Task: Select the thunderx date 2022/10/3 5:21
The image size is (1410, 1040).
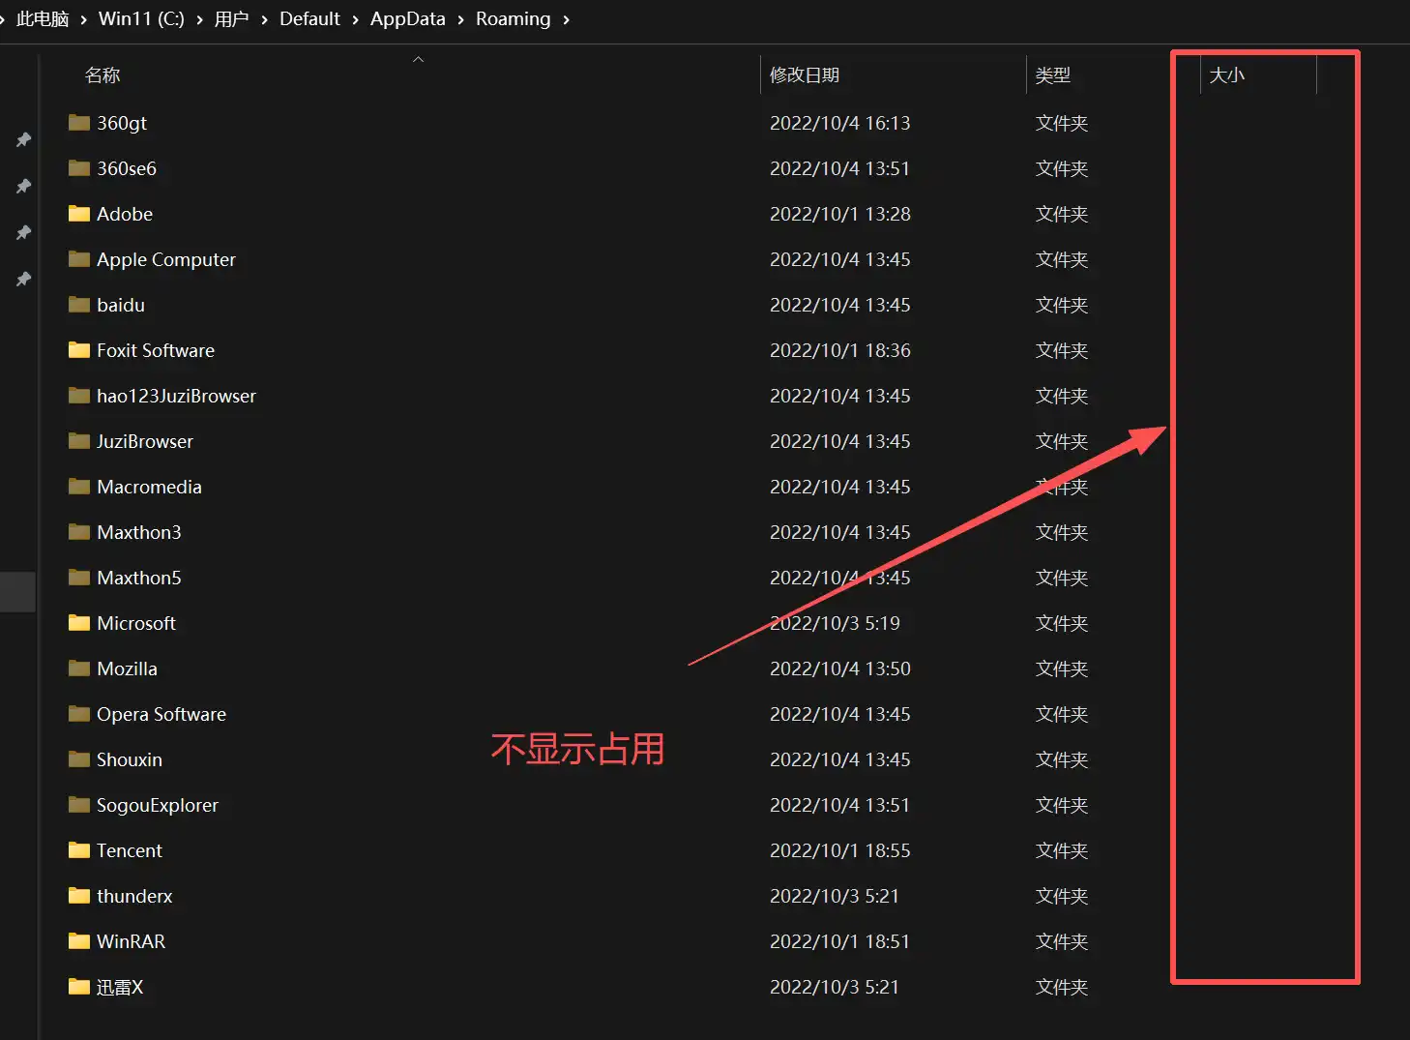Action: click(835, 896)
